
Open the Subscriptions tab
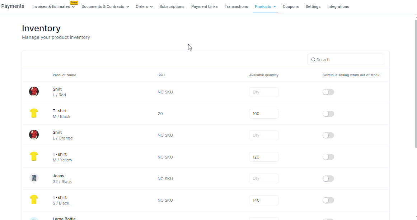tap(172, 7)
